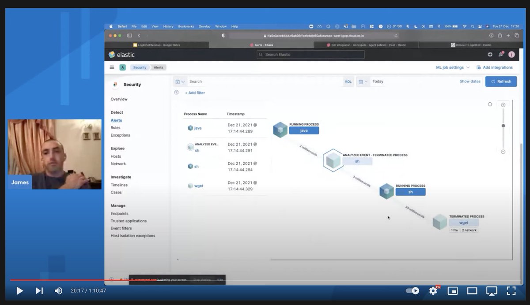Open the filter options circle icon
Viewport: 530px width, 305px height.
click(x=176, y=93)
